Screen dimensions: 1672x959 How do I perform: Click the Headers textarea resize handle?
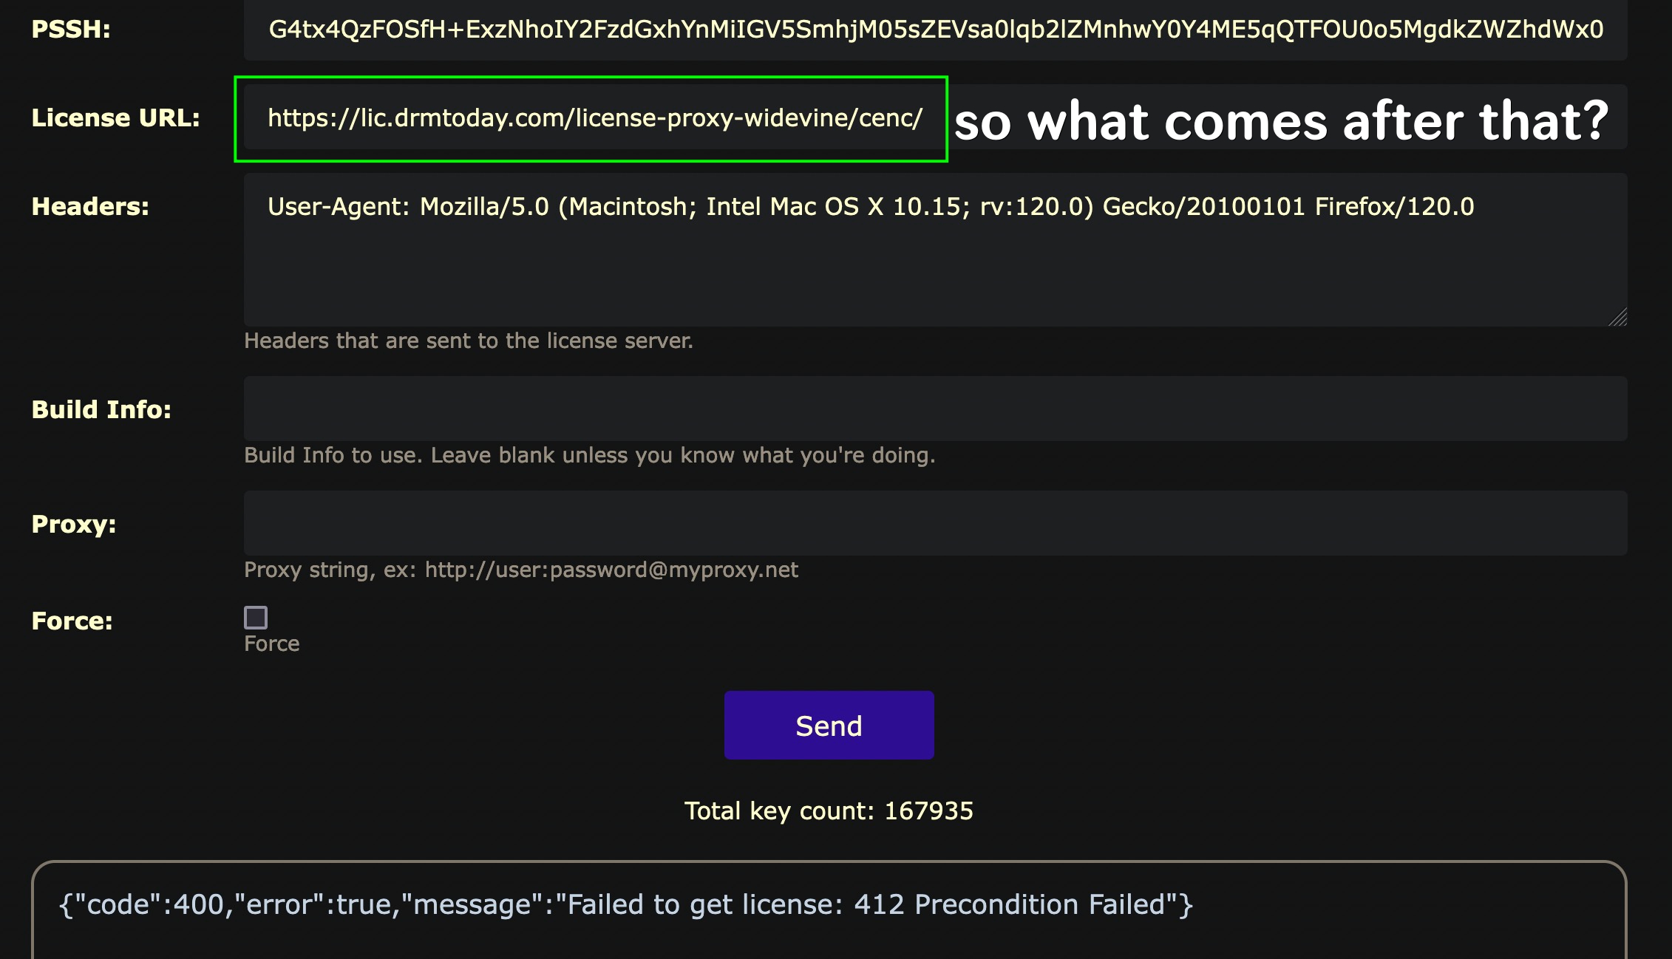tap(1618, 318)
